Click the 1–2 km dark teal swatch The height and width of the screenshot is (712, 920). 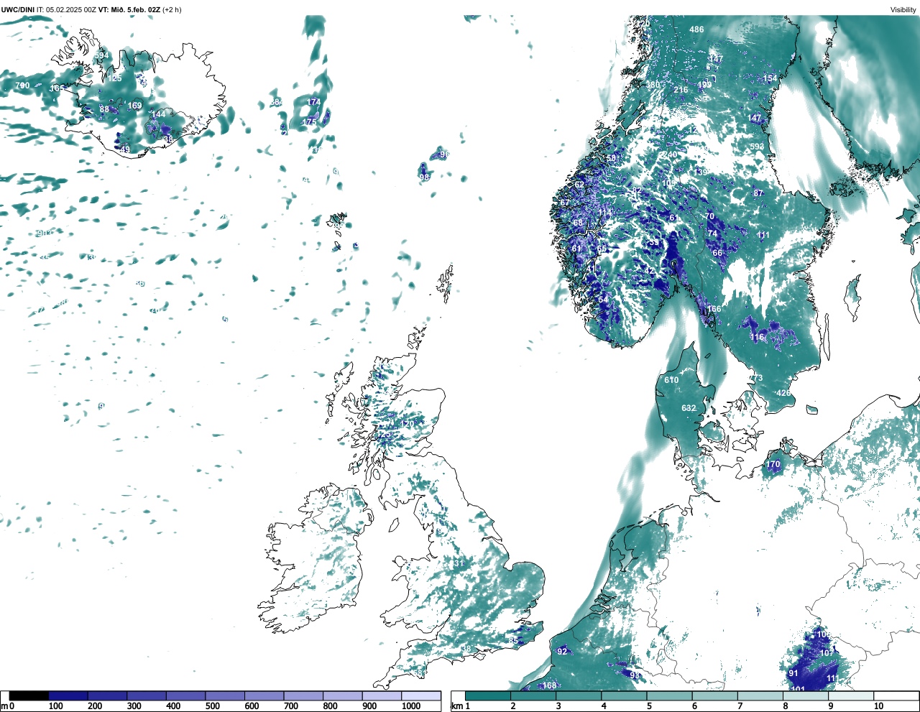(488, 695)
